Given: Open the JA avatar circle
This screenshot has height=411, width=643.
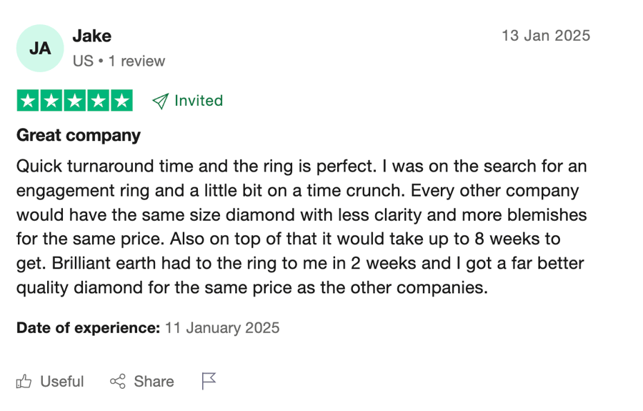Looking at the screenshot, I should click(x=40, y=49).
